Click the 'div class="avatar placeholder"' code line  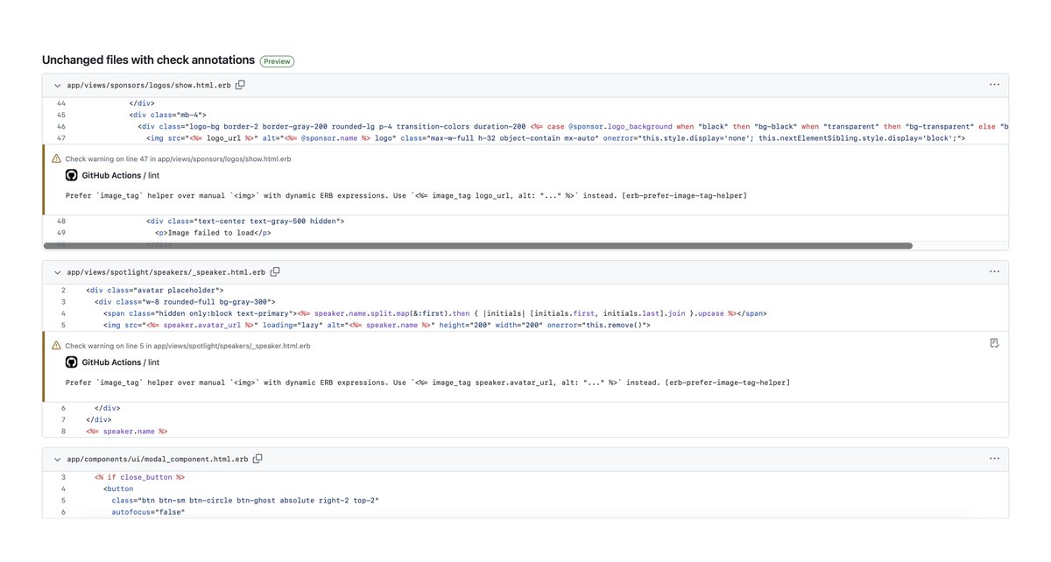(155, 290)
